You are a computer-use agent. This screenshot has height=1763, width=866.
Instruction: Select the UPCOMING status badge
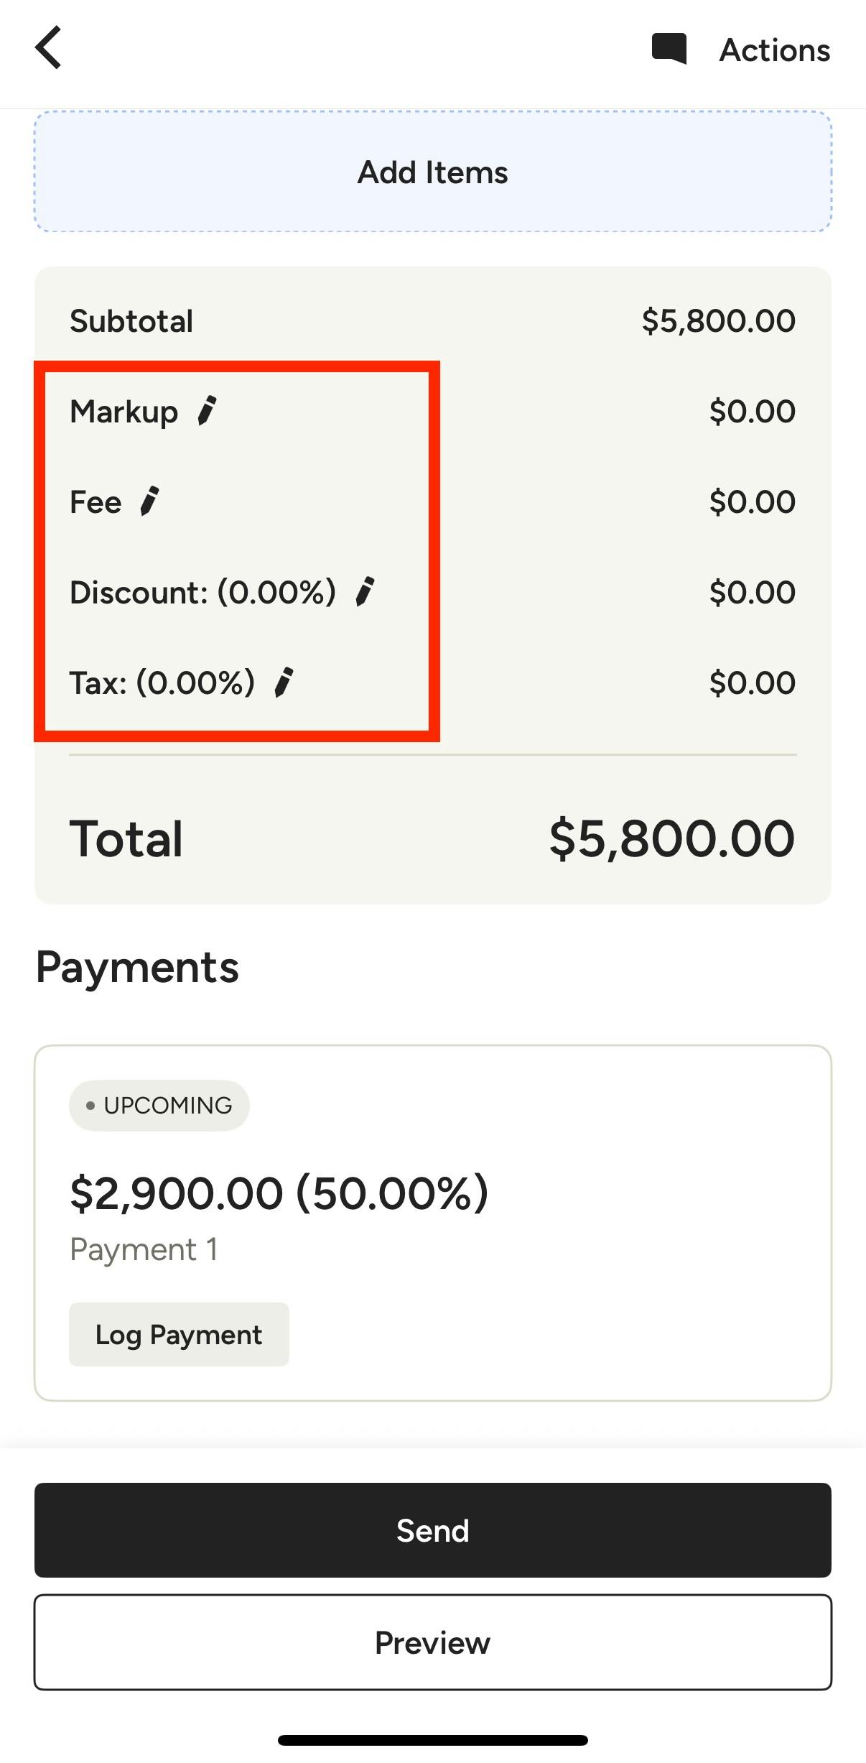point(159,1105)
